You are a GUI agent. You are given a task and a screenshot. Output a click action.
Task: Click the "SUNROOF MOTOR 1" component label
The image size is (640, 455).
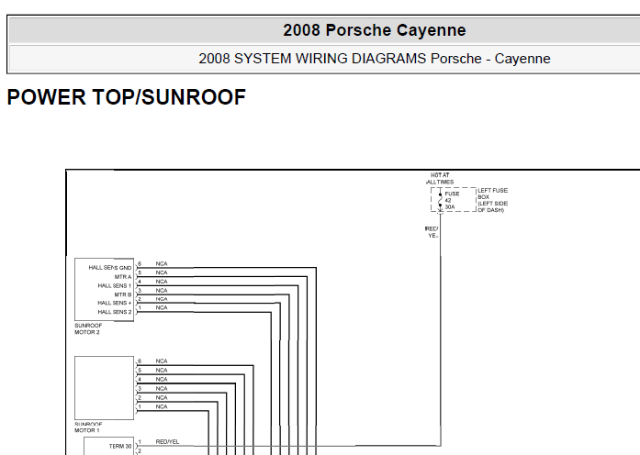point(88,427)
